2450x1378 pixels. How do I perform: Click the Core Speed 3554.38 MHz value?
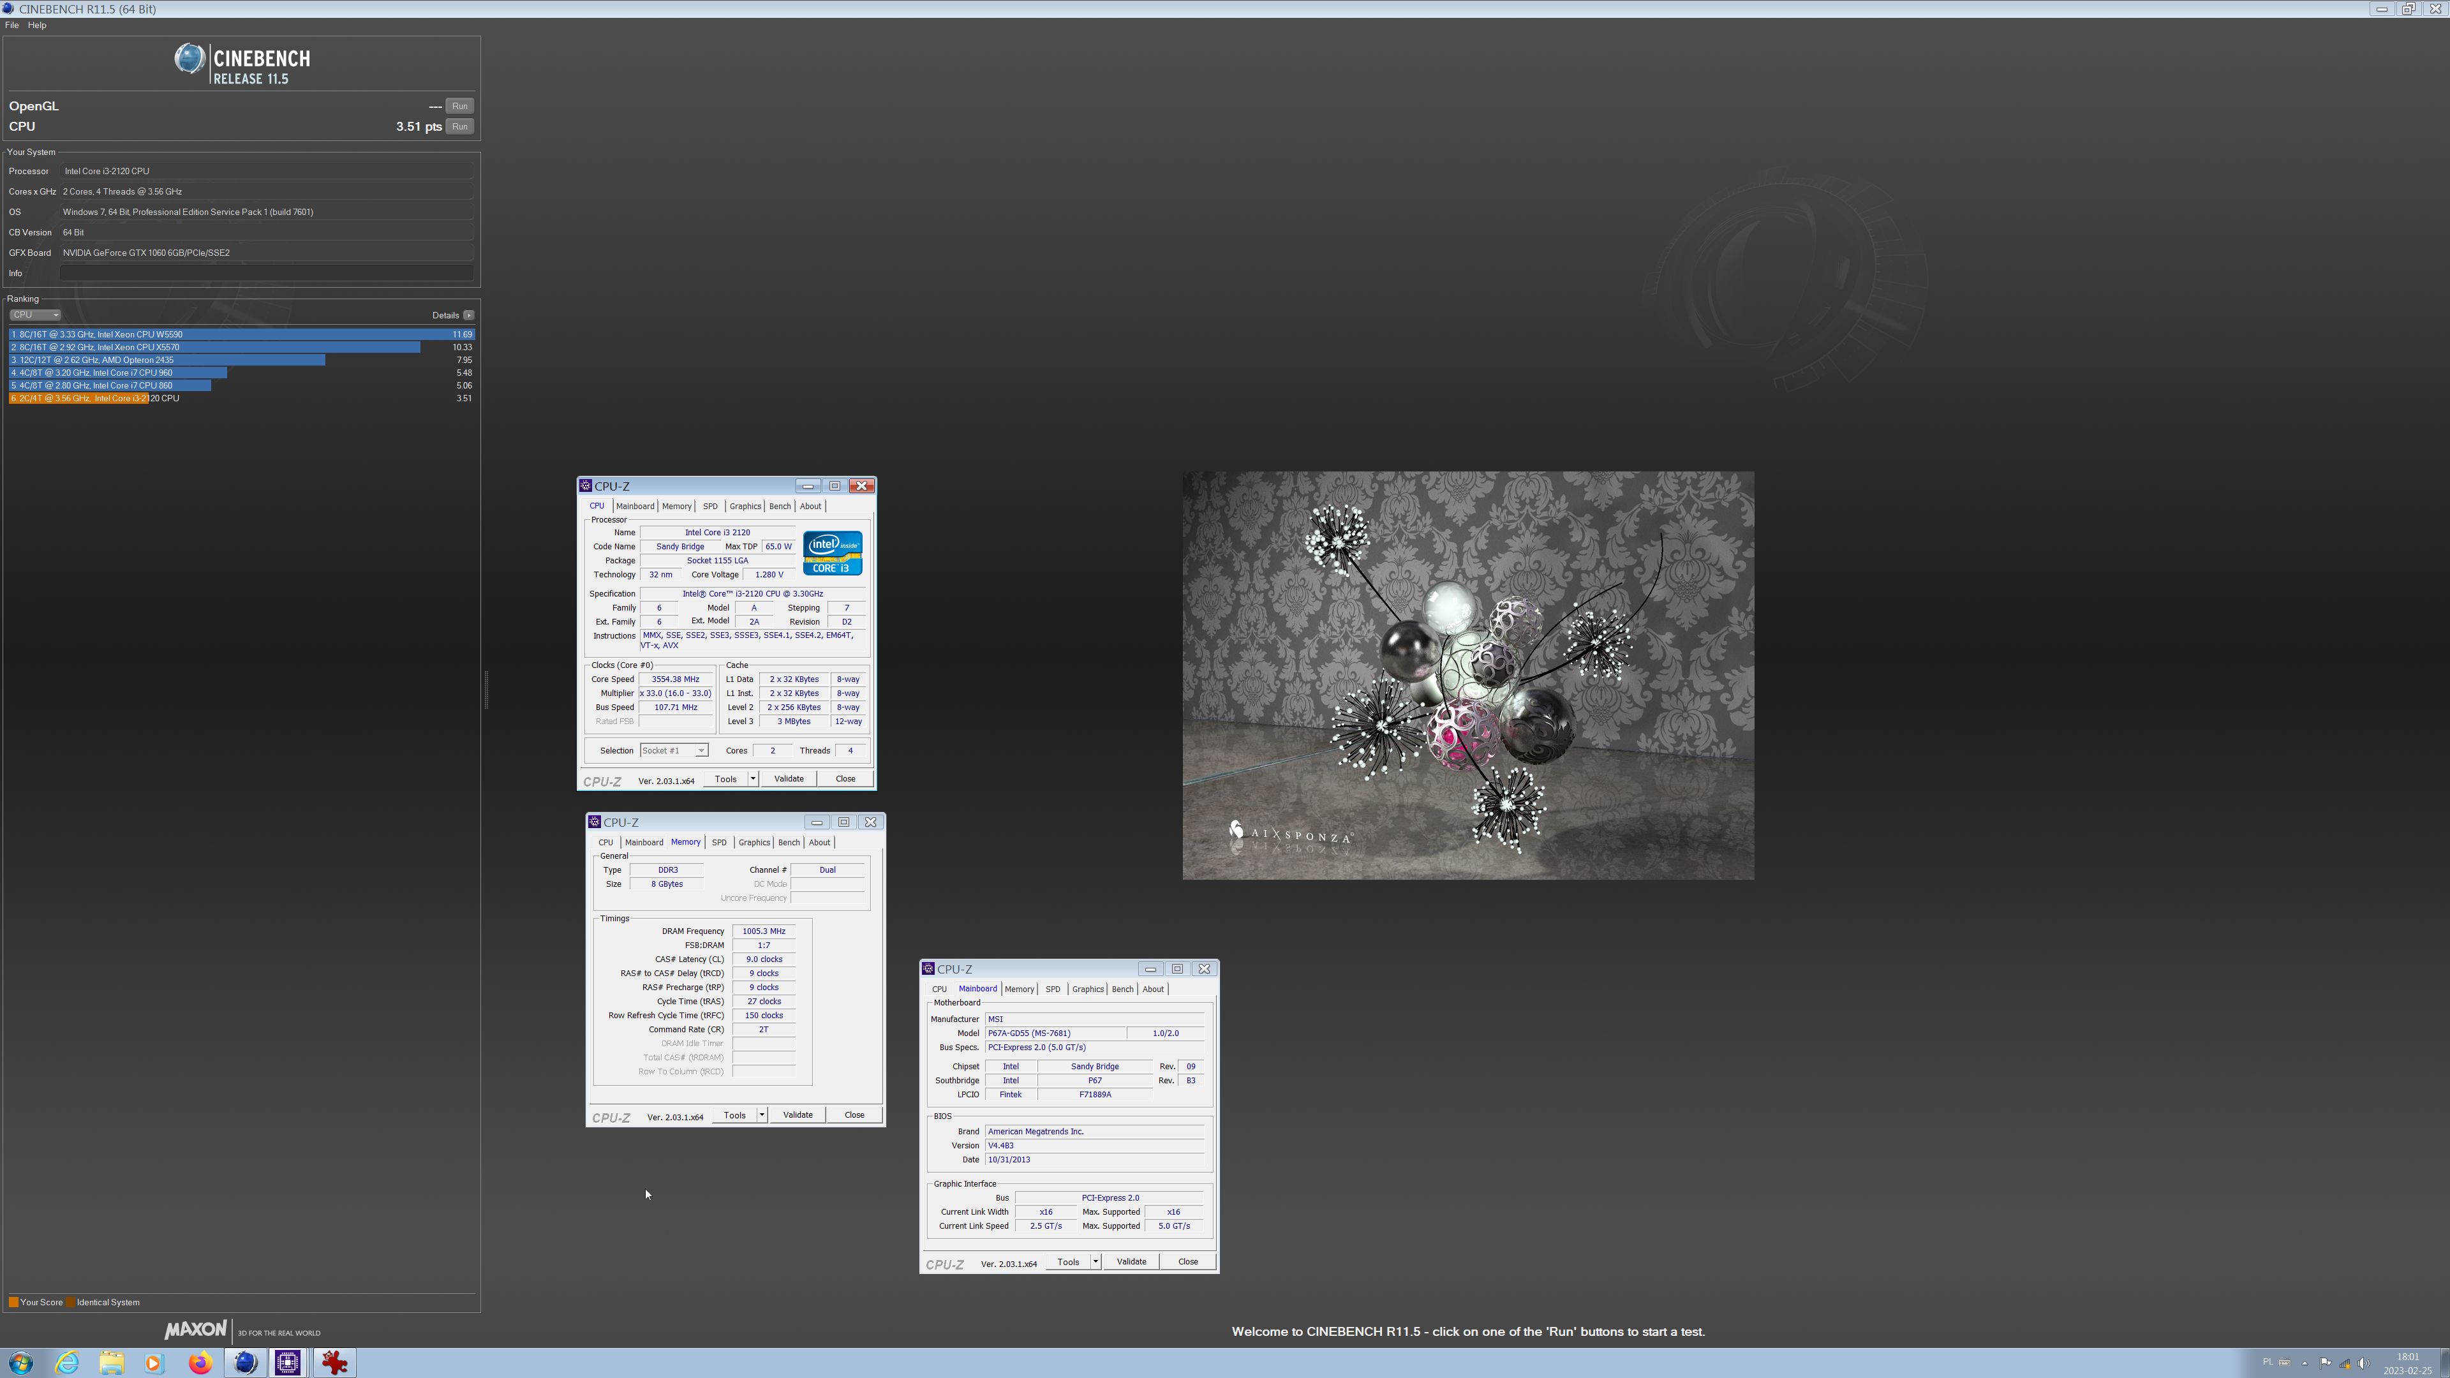[x=675, y=679]
